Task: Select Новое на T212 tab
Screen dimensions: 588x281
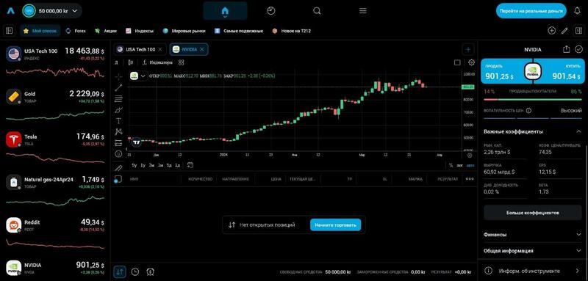Action: point(292,31)
